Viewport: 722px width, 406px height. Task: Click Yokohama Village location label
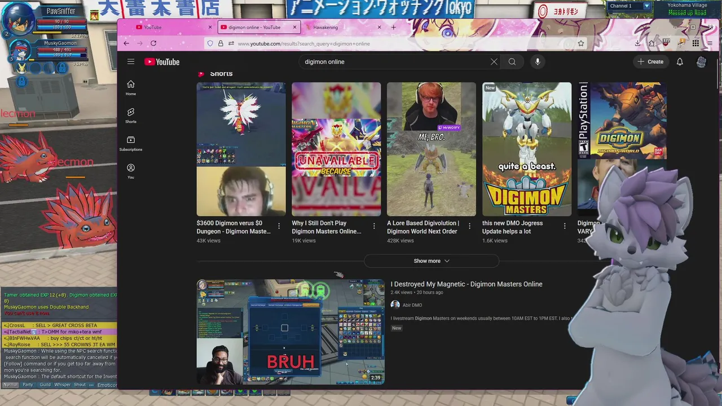pos(687,5)
